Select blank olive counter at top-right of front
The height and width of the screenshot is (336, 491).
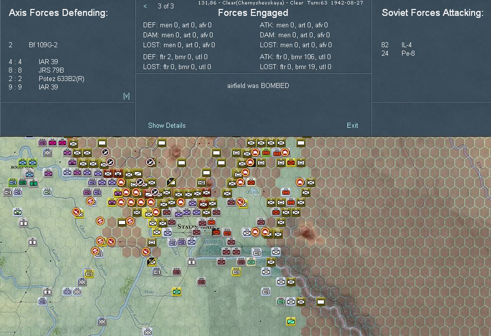coord(301,143)
